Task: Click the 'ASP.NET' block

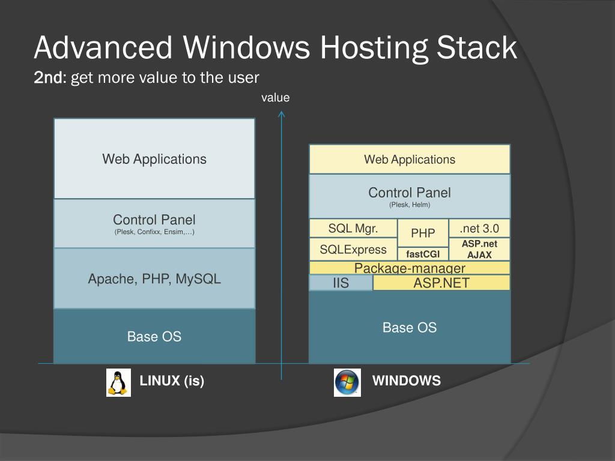Action: [441, 283]
